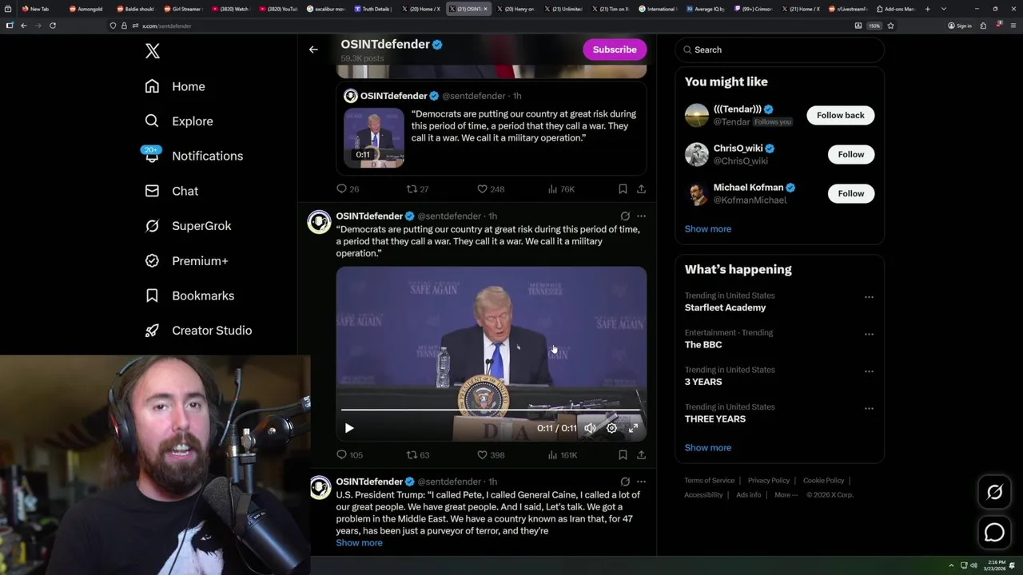This screenshot has height=575, width=1023.
Task: Repost the post with 27 reposts
Action: 418,189
